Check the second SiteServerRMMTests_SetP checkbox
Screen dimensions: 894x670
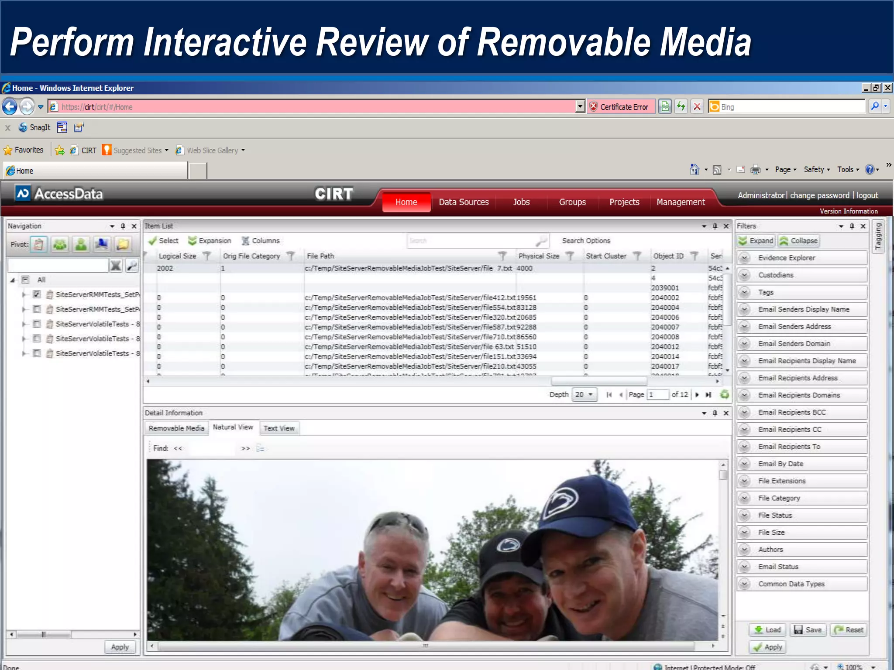point(37,309)
